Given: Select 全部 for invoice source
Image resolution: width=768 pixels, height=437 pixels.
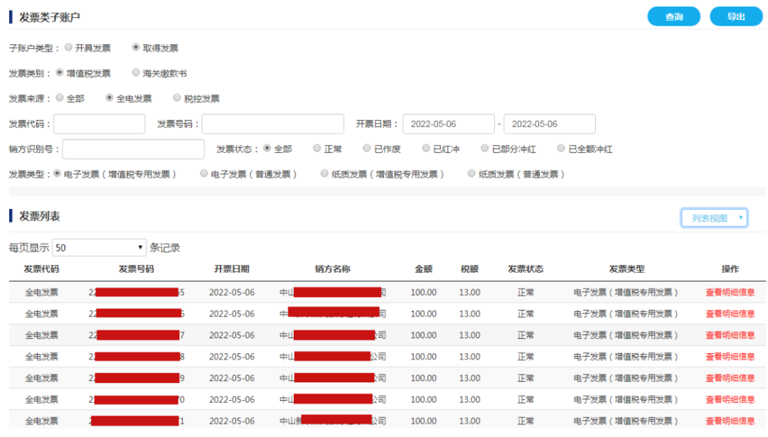Looking at the screenshot, I should [60, 98].
